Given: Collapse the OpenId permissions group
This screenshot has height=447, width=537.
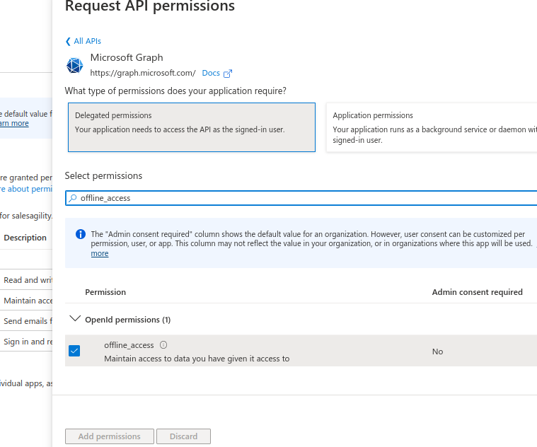Looking at the screenshot, I should coord(75,319).
